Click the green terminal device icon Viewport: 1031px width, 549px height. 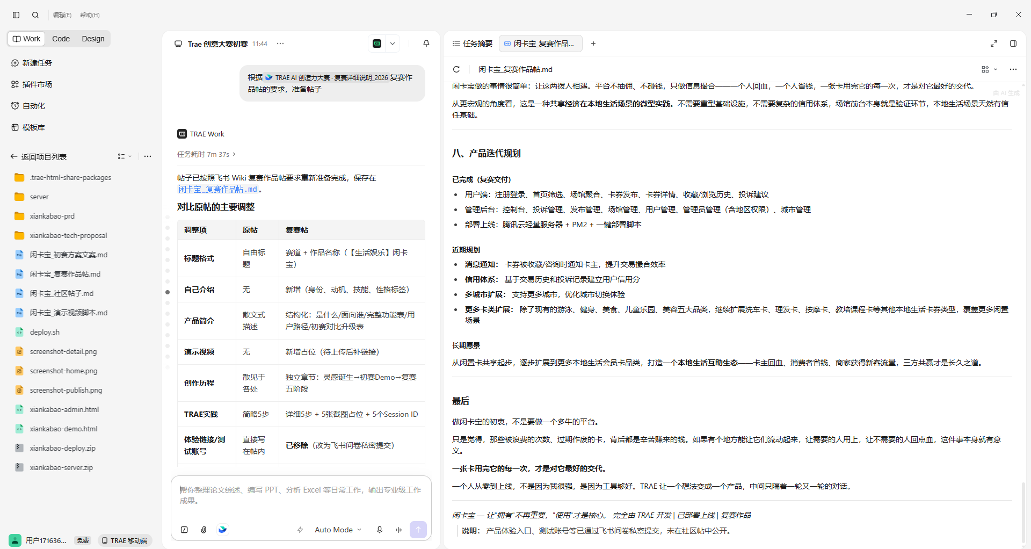click(377, 44)
